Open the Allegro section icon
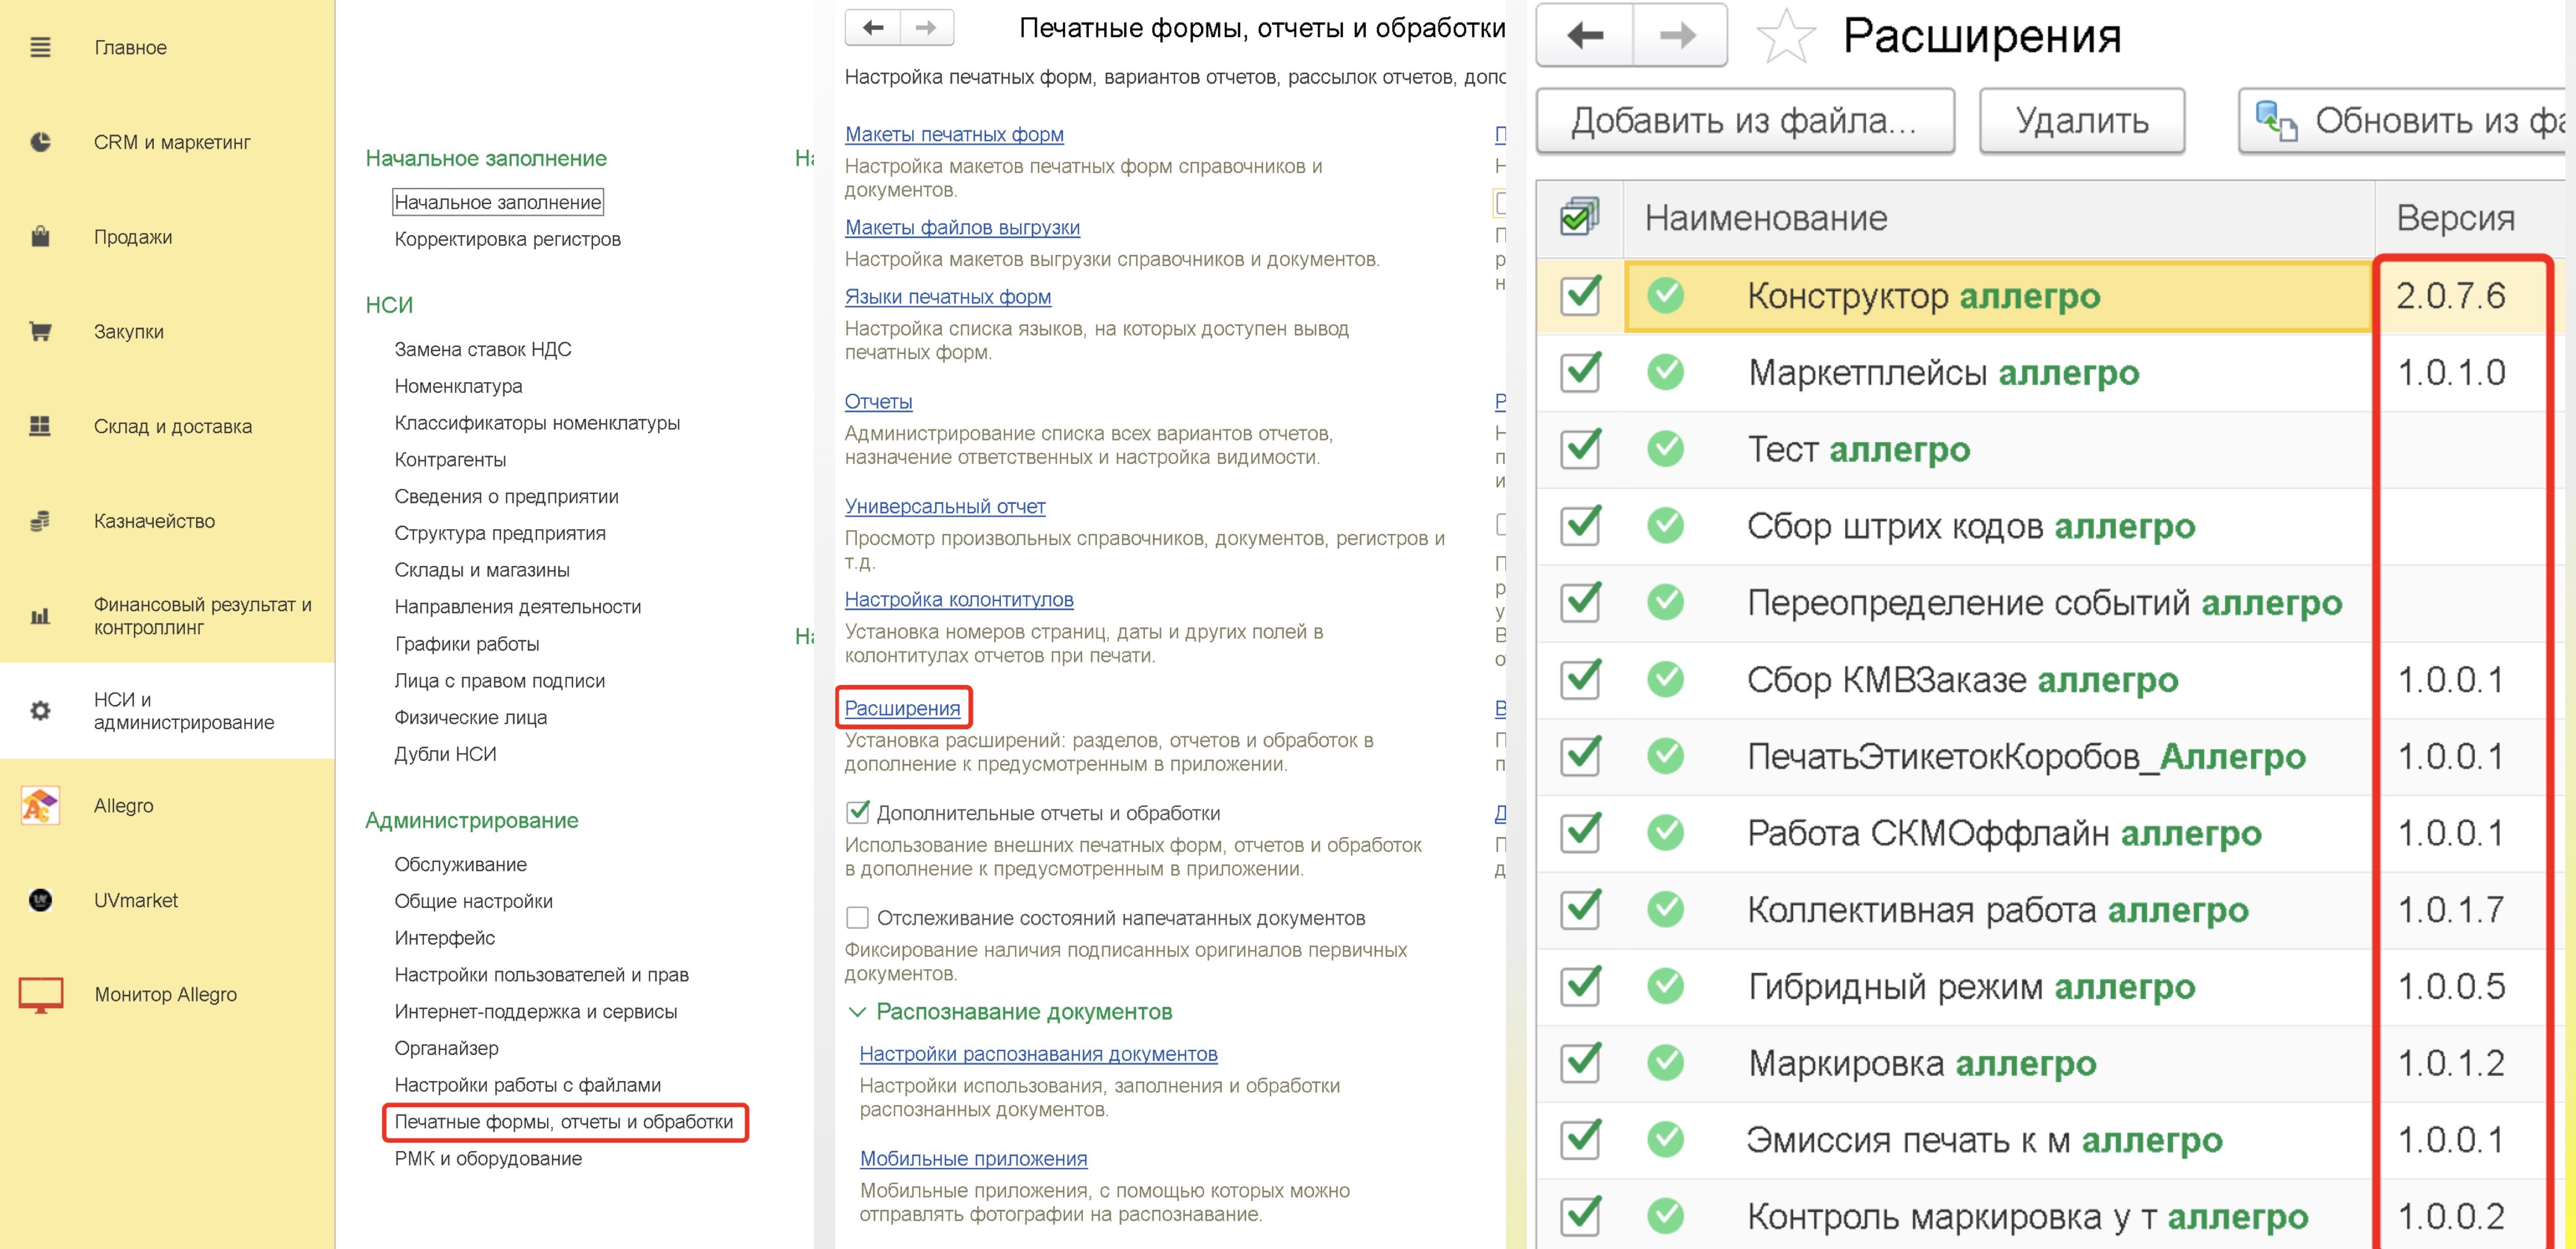The height and width of the screenshot is (1249, 2576). [40, 805]
